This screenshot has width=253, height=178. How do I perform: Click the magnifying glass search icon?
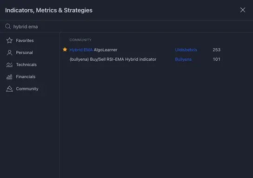click(x=8, y=26)
